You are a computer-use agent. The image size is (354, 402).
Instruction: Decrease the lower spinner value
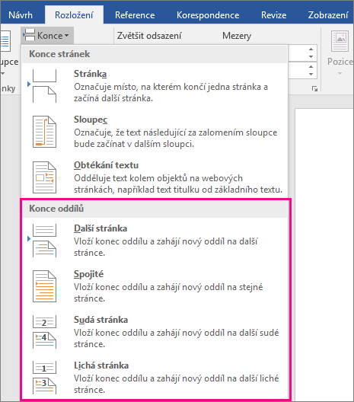click(311, 74)
